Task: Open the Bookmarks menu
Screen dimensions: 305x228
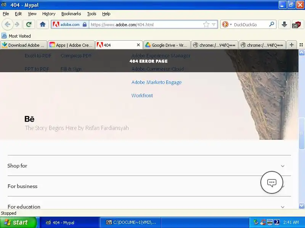Action: point(71,14)
